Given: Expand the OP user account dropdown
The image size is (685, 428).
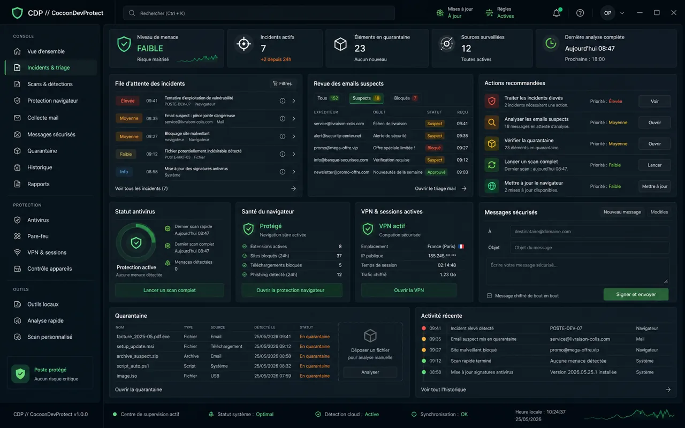Looking at the screenshot, I should point(622,13).
